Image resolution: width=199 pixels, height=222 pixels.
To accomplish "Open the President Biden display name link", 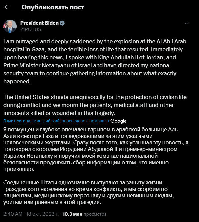I will (x=39, y=23).
